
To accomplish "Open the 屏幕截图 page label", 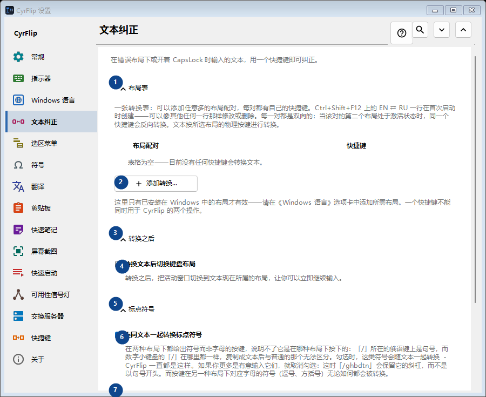I will click(x=44, y=251).
